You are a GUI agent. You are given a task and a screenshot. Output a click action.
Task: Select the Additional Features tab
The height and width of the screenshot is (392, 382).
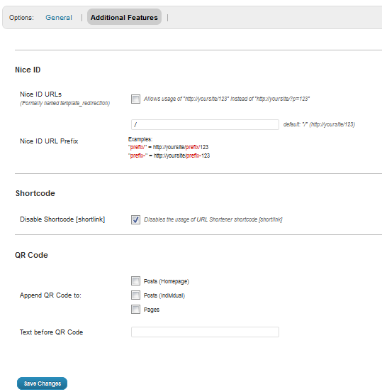(124, 17)
